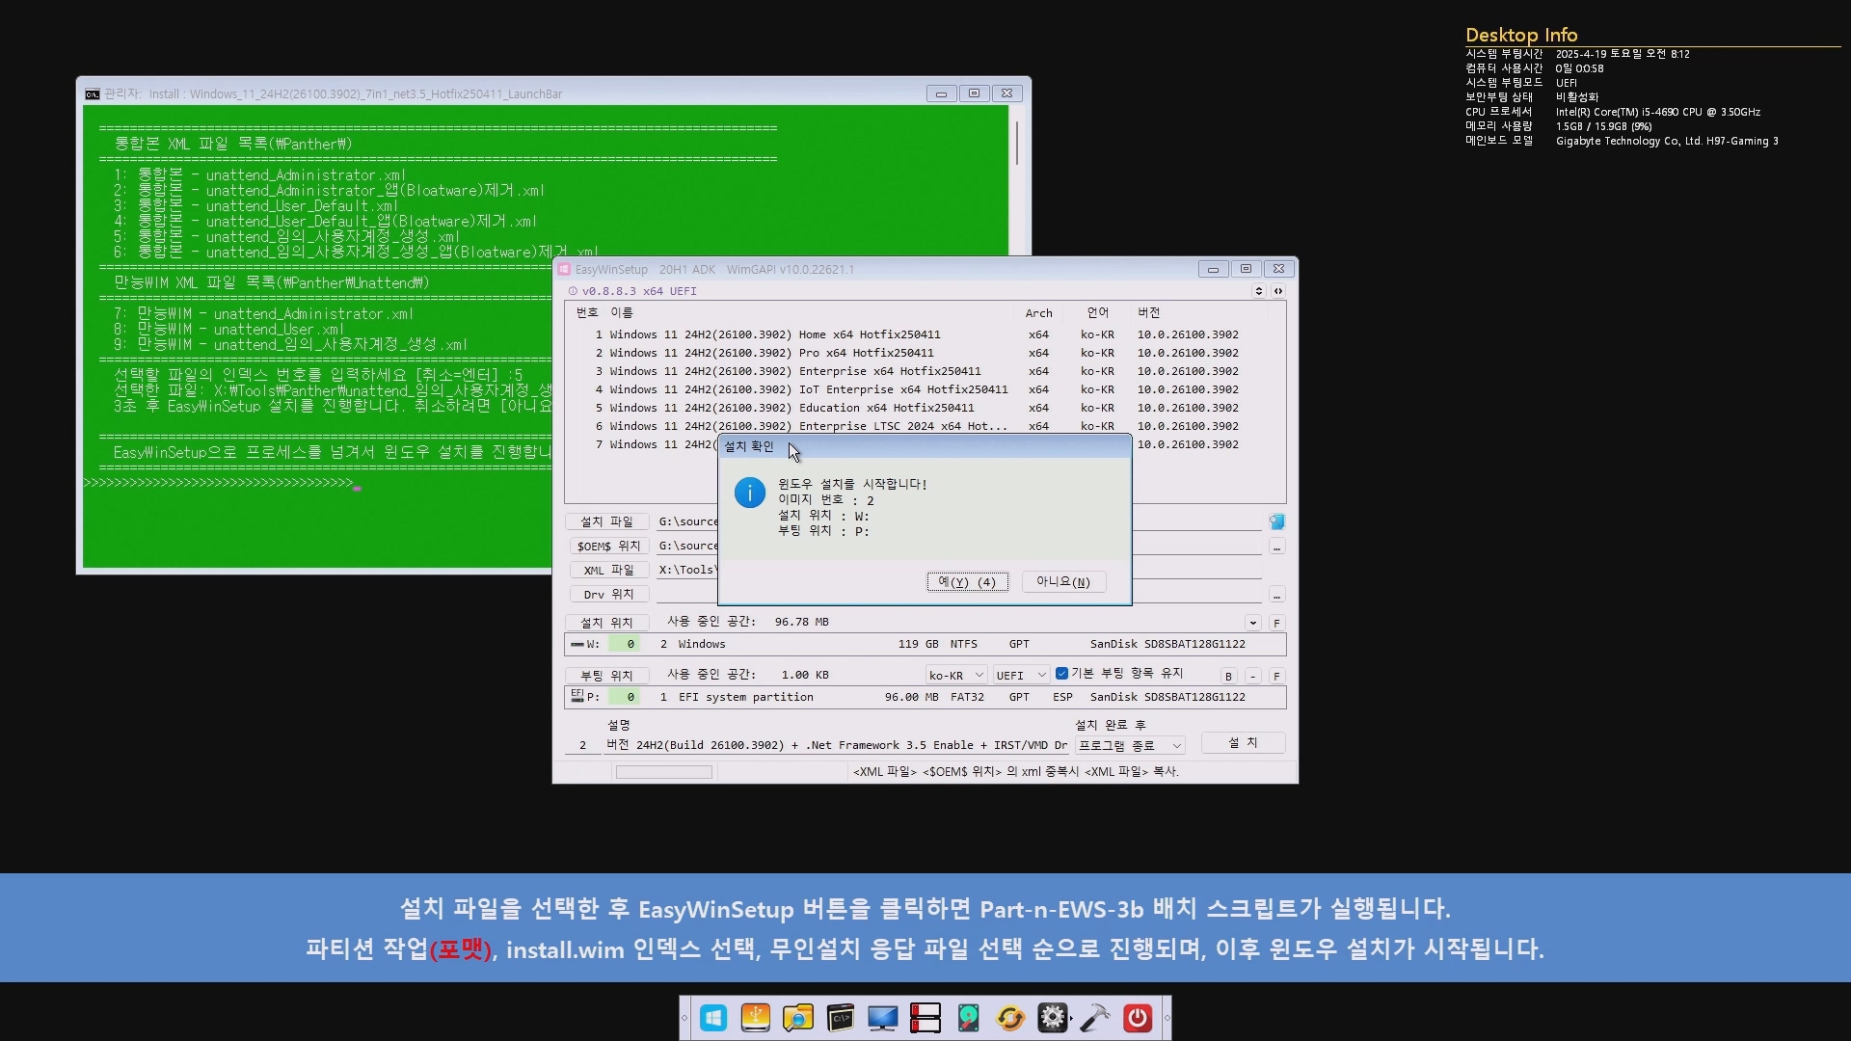Open the green hard disk tool icon
Image resolution: width=1851 pixels, height=1041 pixels.
point(968,1018)
